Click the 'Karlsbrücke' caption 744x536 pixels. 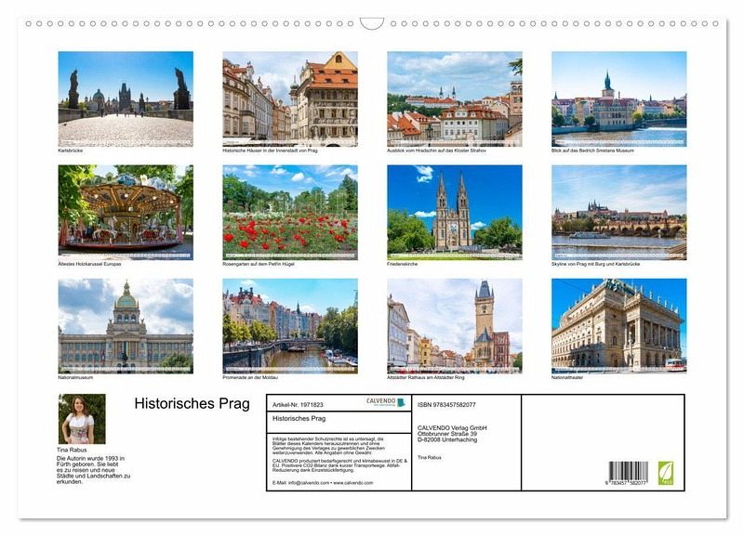point(71,150)
